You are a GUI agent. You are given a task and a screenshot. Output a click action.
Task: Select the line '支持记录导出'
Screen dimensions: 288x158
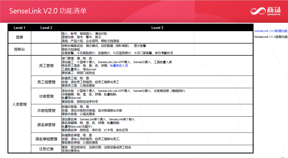pyautogui.click(x=71, y=151)
